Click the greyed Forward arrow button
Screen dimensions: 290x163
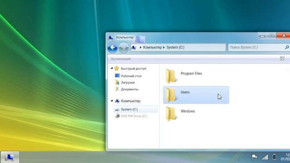(123, 48)
